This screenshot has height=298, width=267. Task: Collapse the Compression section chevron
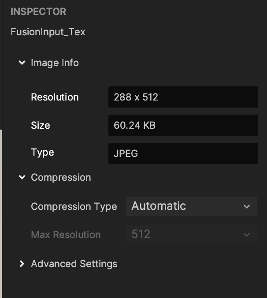point(22,177)
